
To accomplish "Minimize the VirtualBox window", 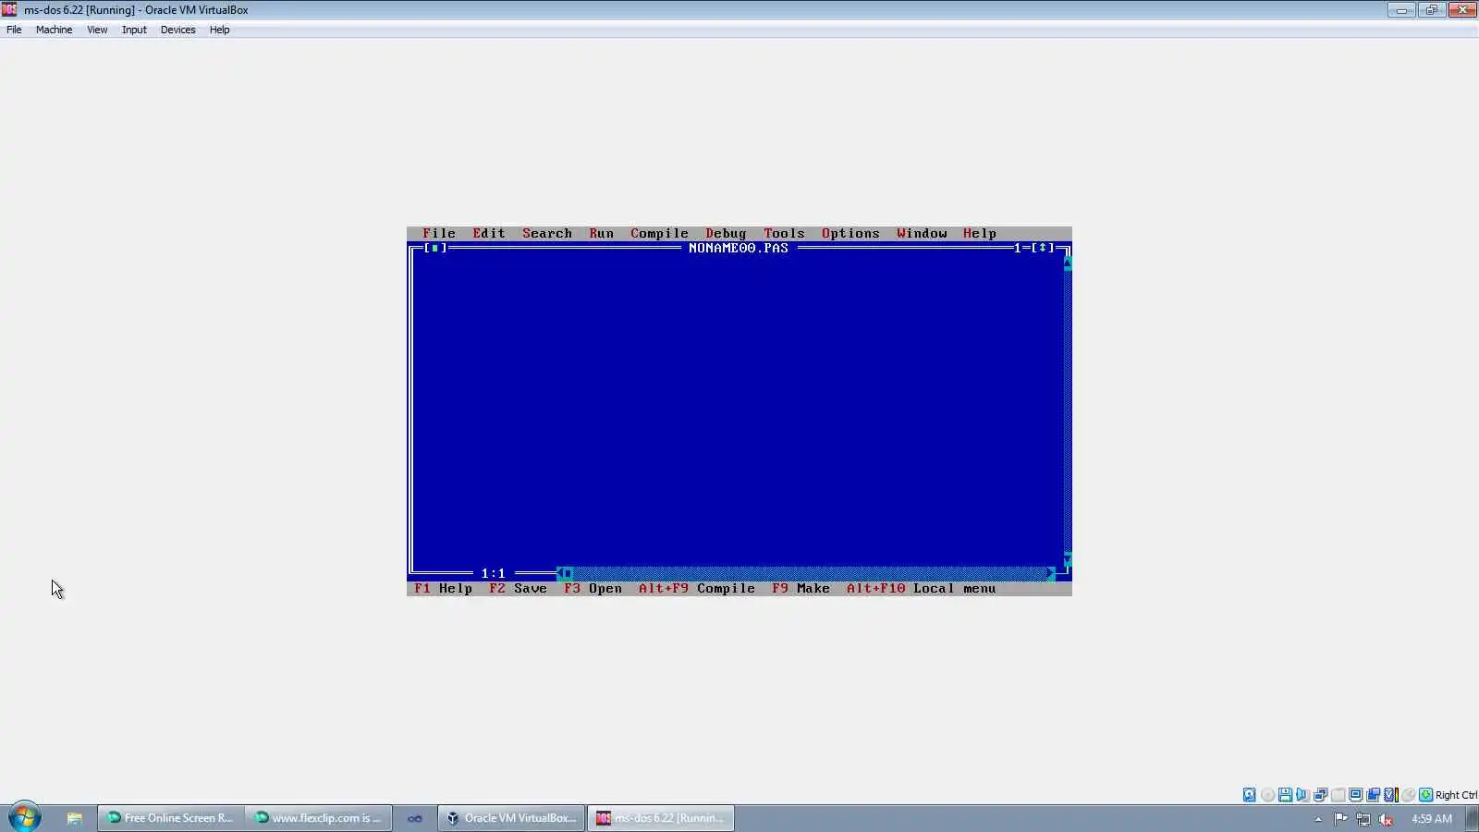I will click(x=1401, y=9).
